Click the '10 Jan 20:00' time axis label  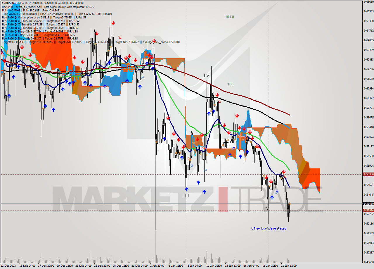click(214, 266)
